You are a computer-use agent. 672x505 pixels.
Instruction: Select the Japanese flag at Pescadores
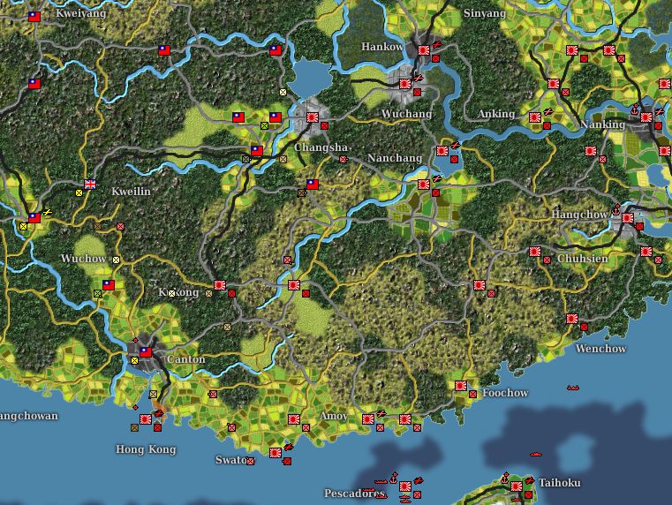(405, 486)
